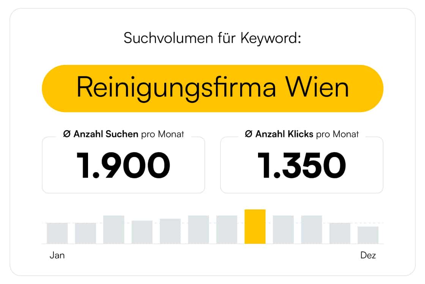Select the third bar from the left
This screenshot has width=425, height=284.
click(113, 229)
